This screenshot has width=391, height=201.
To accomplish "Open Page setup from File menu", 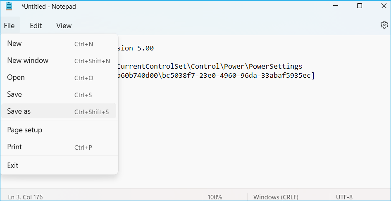I will click(x=59, y=130).
